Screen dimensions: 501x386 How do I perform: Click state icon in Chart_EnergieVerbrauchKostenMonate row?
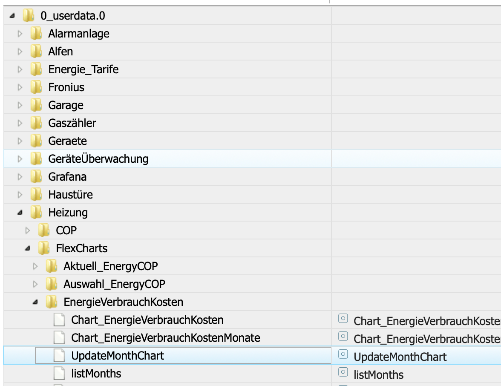(x=343, y=337)
